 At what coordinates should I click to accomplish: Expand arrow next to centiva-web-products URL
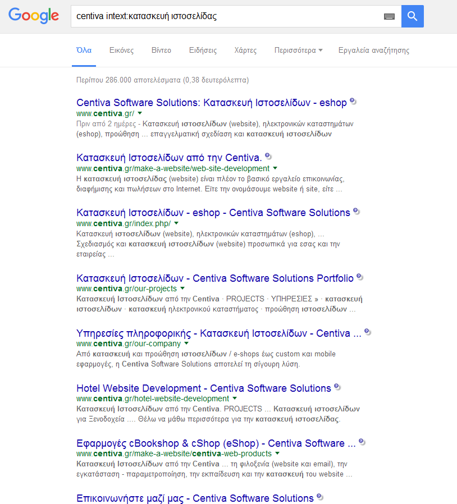(x=277, y=453)
